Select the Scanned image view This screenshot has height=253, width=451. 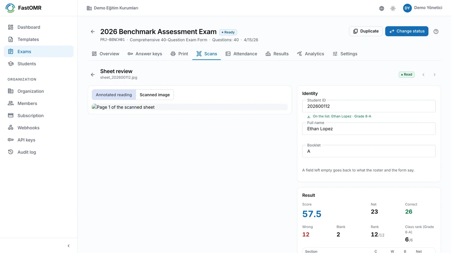tap(155, 95)
